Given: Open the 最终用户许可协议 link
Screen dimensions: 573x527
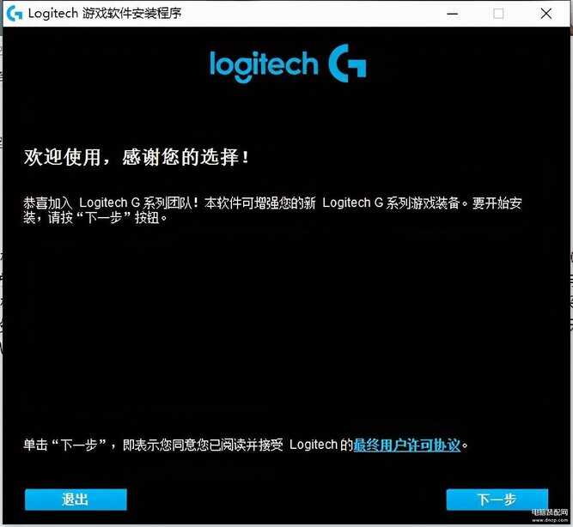Looking at the screenshot, I should click(x=406, y=445).
